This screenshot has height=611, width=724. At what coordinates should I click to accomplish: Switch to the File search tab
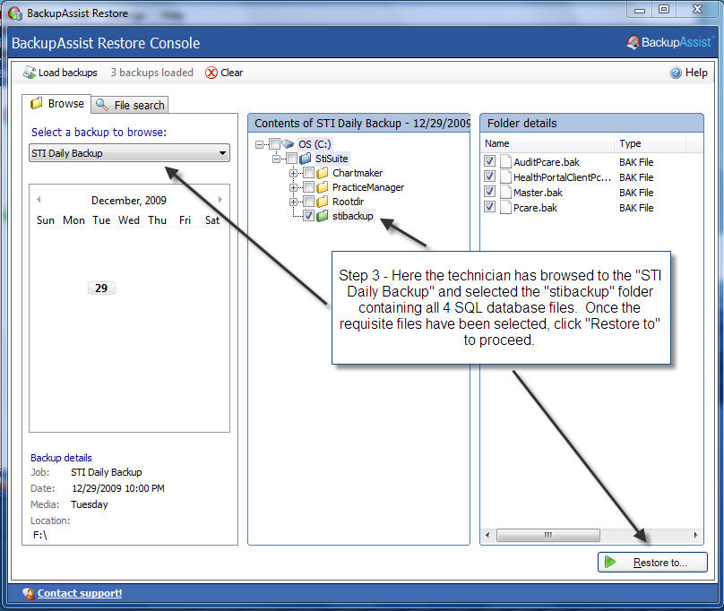pyautogui.click(x=130, y=105)
